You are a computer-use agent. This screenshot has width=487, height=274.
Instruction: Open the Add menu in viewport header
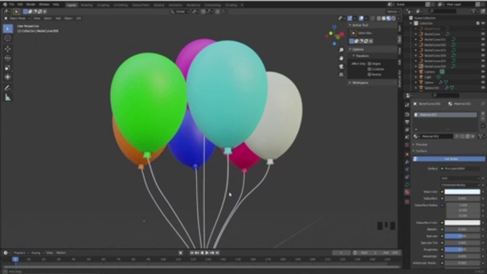tap(58, 18)
